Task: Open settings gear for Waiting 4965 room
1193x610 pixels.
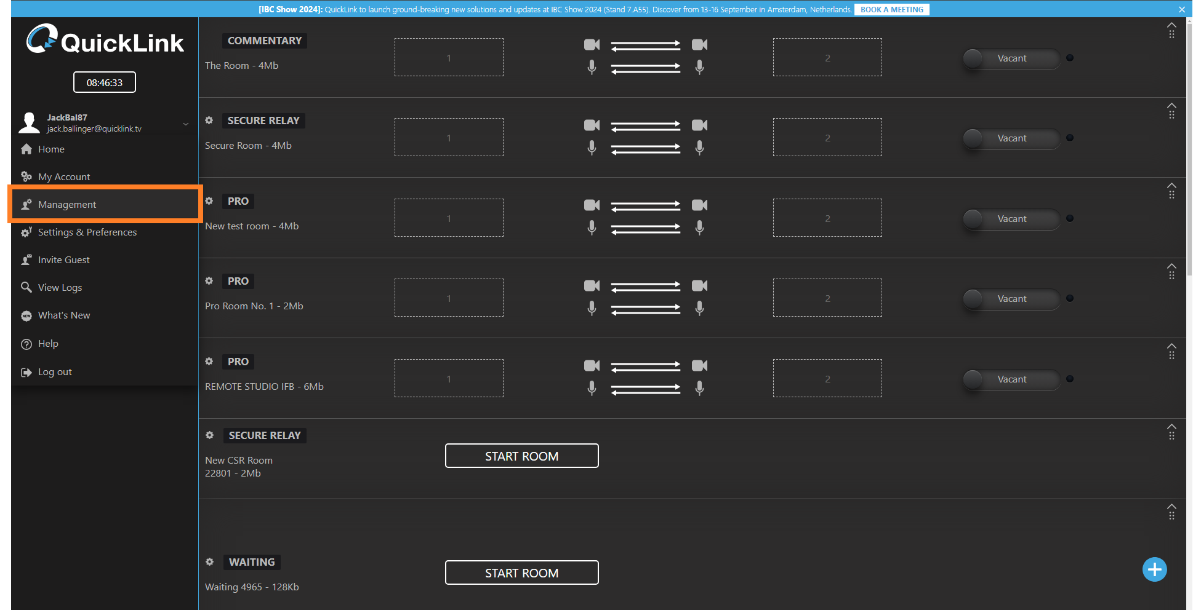Action: [210, 562]
